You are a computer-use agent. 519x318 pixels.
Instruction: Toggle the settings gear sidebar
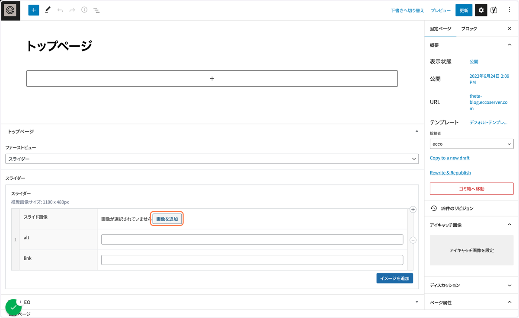[x=481, y=10]
